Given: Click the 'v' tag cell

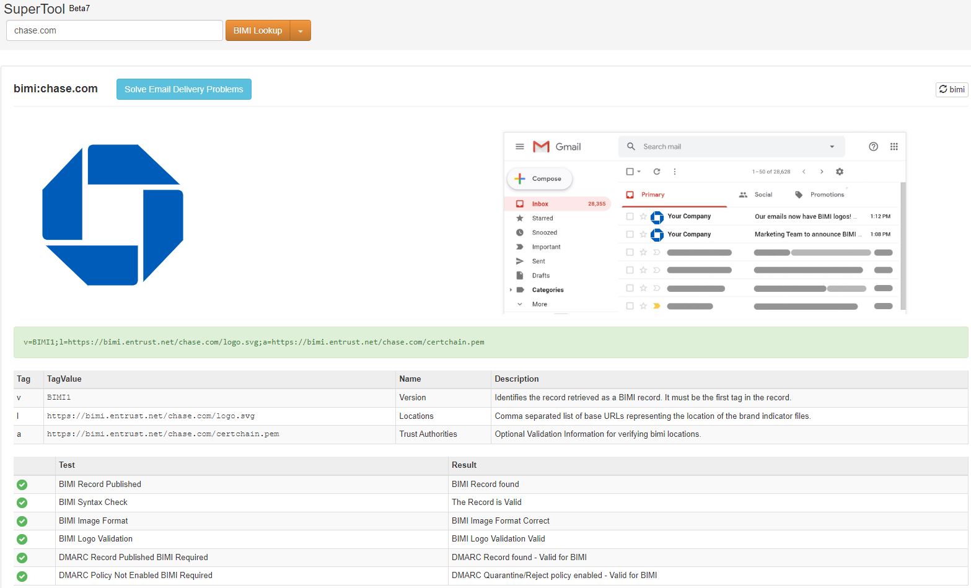Looking at the screenshot, I should click(29, 398).
